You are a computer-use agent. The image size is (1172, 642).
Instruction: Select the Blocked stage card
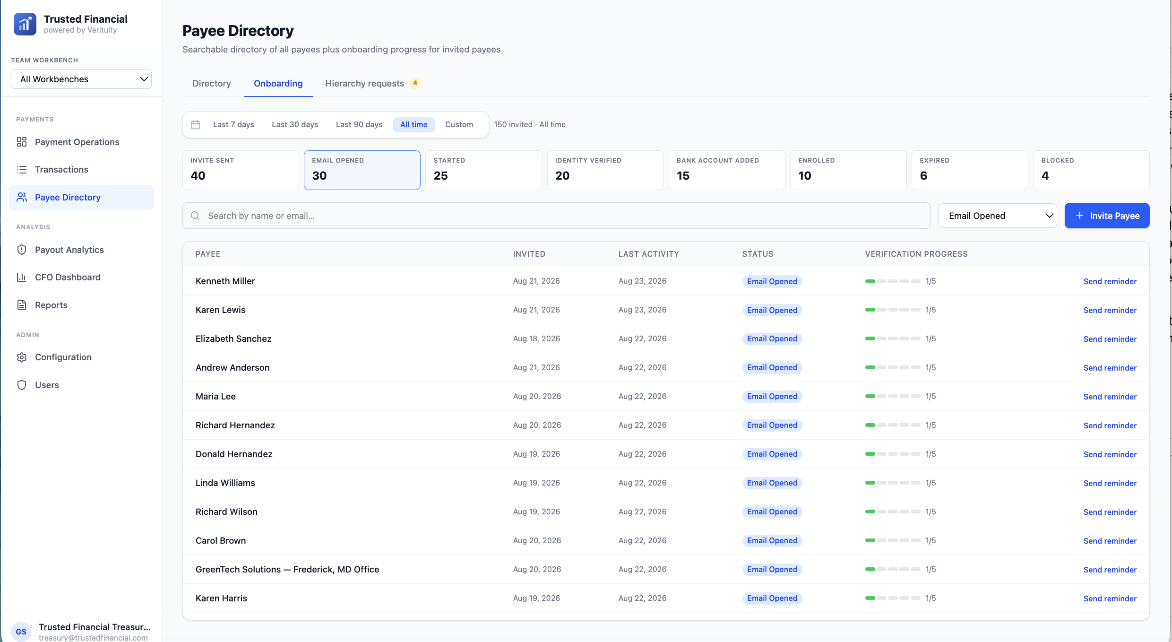[1092, 170]
